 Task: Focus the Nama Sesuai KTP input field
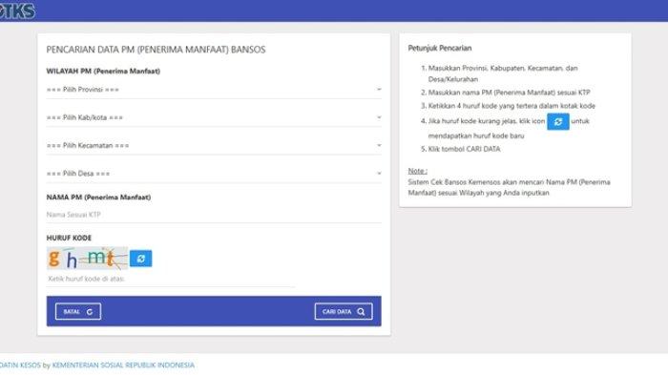click(x=214, y=215)
